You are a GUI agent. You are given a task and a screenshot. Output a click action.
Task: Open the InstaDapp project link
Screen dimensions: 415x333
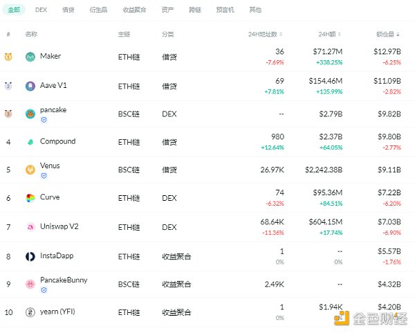pos(57,256)
